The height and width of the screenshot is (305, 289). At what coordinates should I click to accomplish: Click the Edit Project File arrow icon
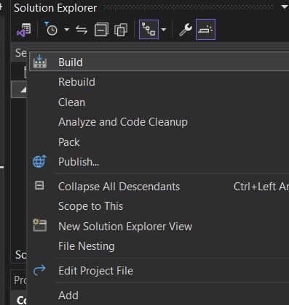pyautogui.click(x=39, y=270)
